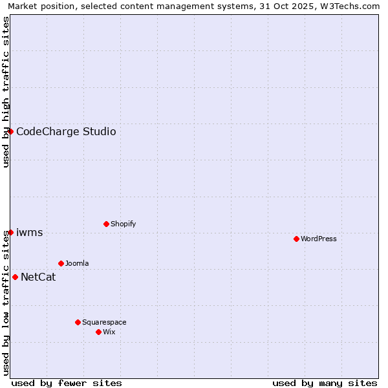Screen dimensions: 388x388
Task: Click the Joomla text label
Action: (x=77, y=263)
